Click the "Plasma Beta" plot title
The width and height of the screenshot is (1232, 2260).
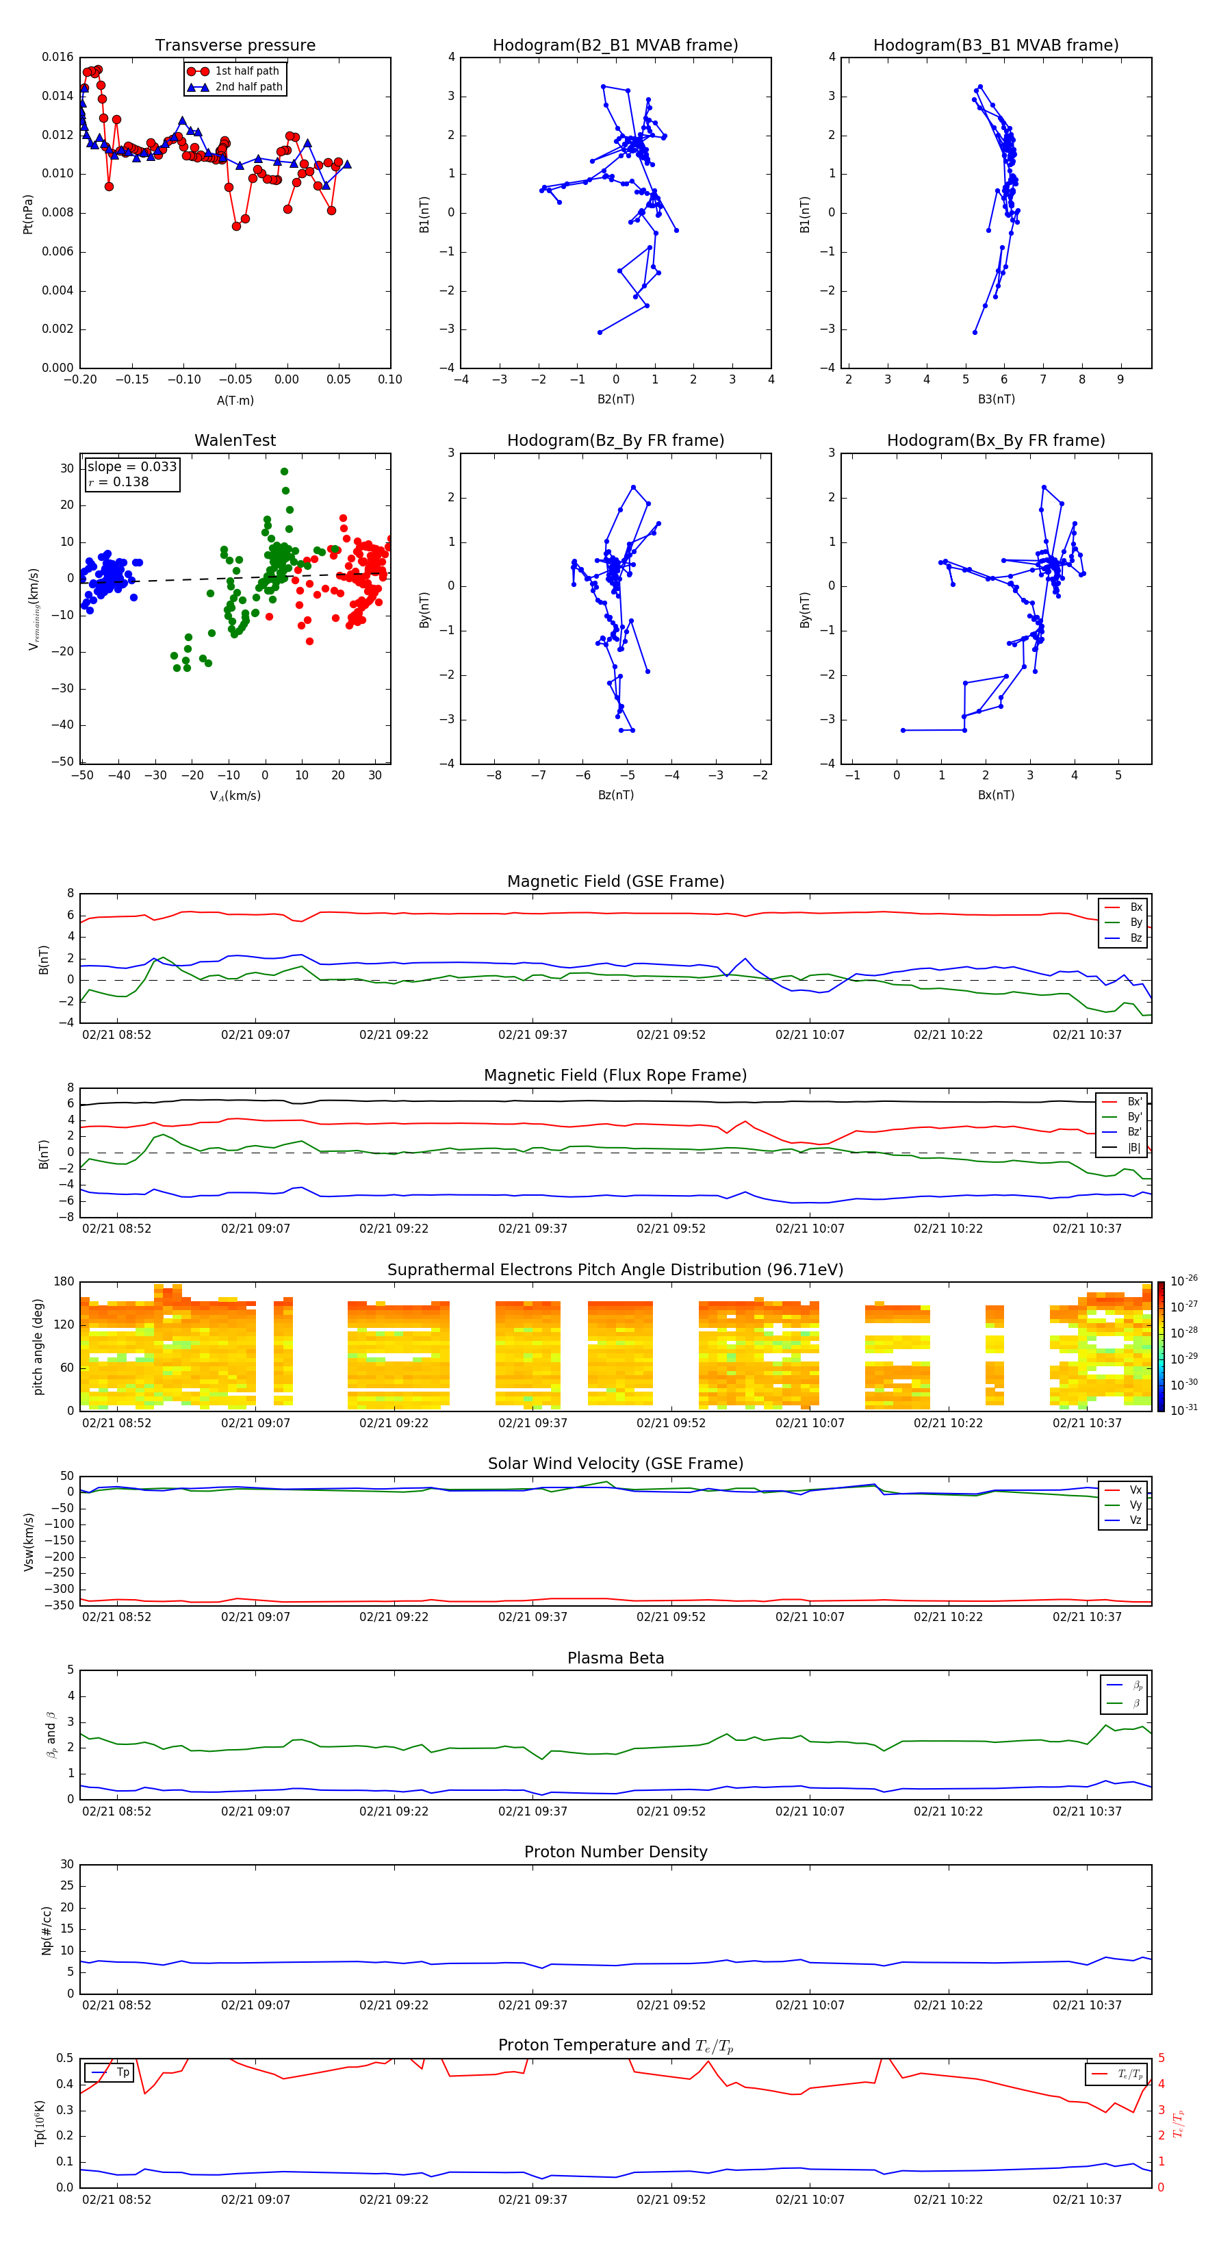click(x=615, y=1658)
